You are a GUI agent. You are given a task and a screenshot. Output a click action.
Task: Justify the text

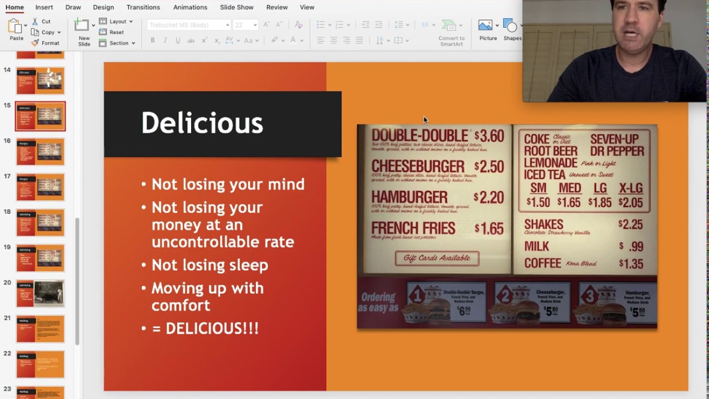359,40
